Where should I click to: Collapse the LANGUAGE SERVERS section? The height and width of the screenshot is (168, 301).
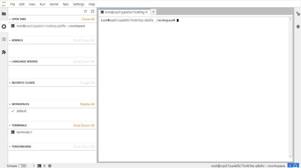click(10, 62)
